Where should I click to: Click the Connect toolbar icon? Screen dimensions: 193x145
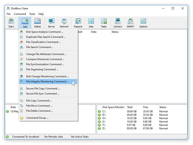(x=118, y=23)
